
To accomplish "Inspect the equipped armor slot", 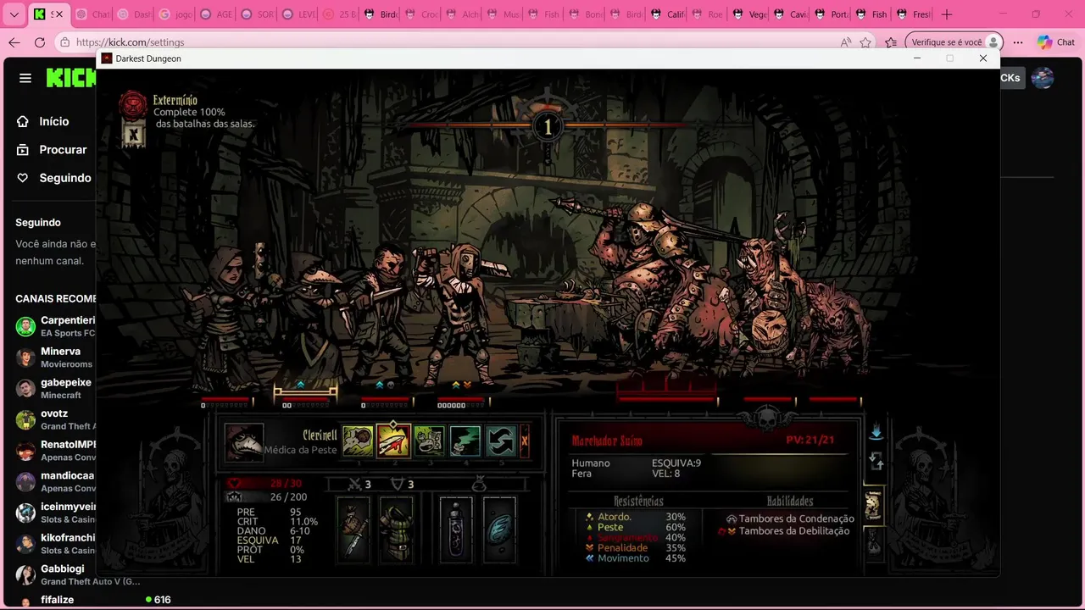I will (x=396, y=530).
